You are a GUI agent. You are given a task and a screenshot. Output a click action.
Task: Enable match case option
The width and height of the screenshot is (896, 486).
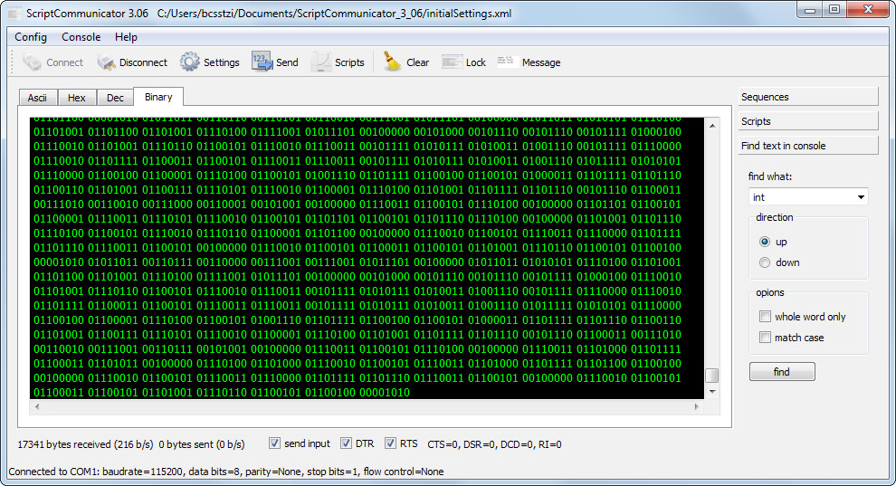(x=765, y=338)
